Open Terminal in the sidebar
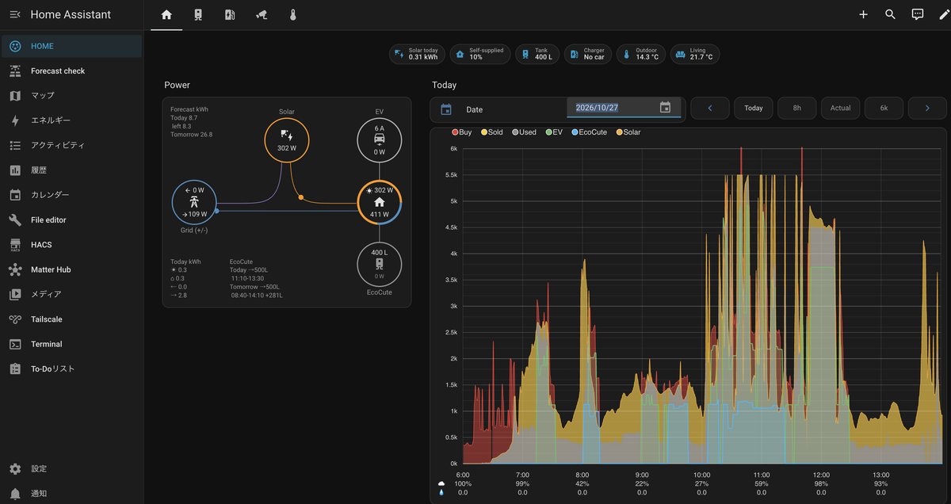 tap(72, 344)
